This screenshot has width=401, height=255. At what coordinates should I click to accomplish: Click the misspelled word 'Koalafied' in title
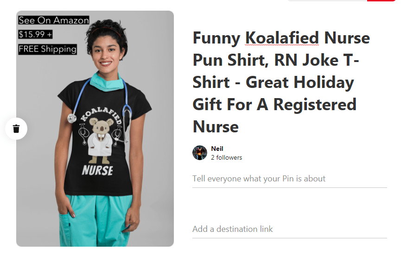pos(282,38)
